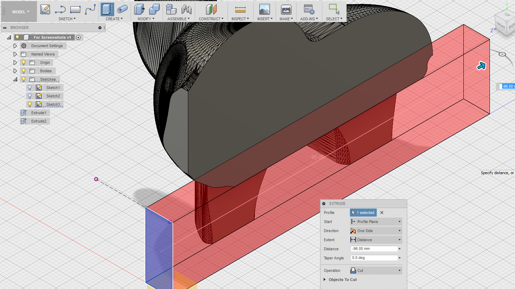515x289 pixels.
Task: Expand the Named Views node
Action: point(15,54)
